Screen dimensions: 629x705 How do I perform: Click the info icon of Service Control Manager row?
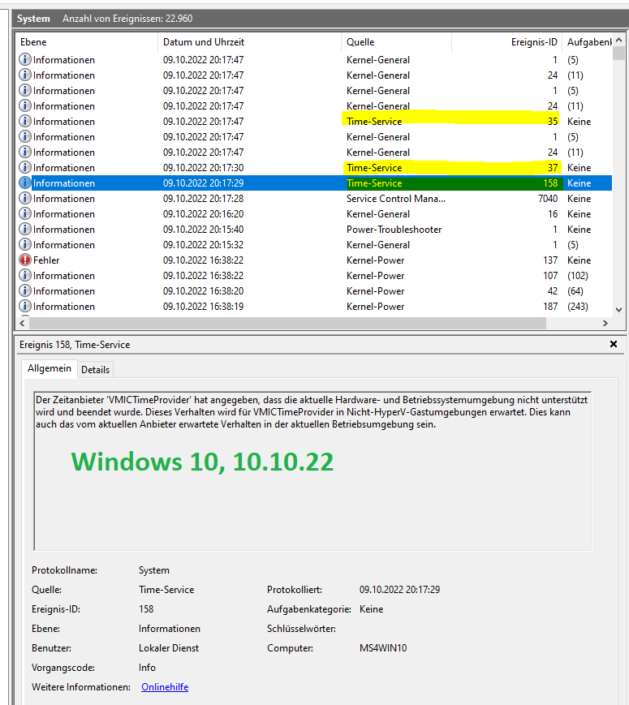click(x=25, y=198)
